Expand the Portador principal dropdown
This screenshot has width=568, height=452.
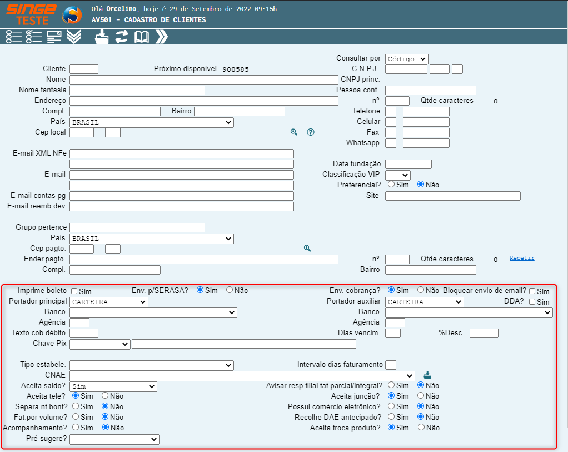[109, 302]
